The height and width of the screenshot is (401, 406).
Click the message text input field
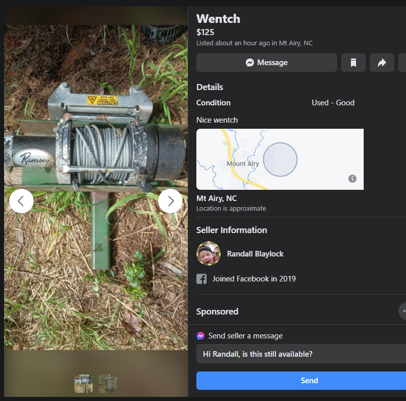(x=301, y=354)
